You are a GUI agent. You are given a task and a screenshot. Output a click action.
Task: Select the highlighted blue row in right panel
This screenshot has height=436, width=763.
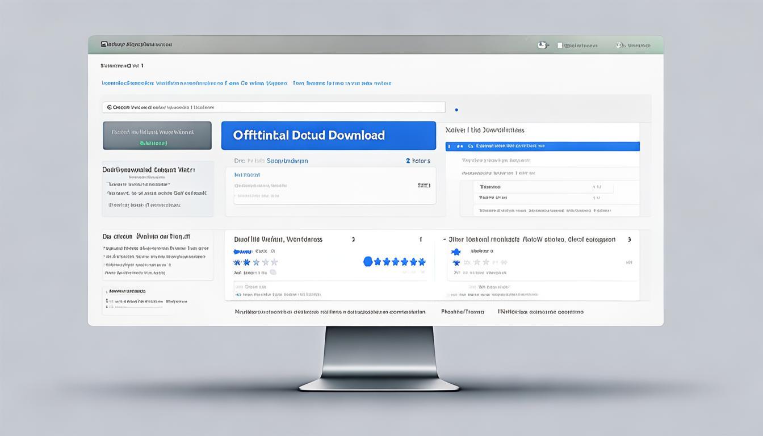tap(543, 146)
